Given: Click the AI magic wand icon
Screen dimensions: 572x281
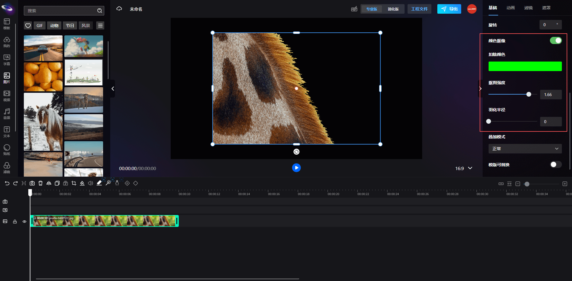Looking at the screenshot, I should tap(108, 183).
